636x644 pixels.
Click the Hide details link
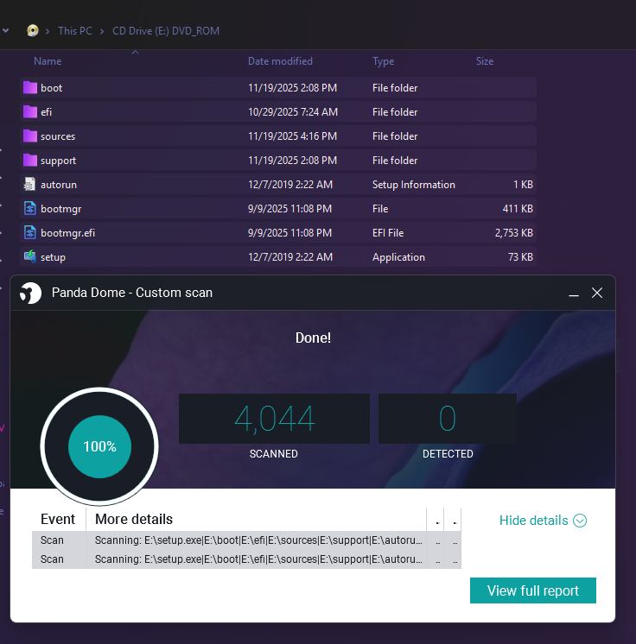pos(533,521)
